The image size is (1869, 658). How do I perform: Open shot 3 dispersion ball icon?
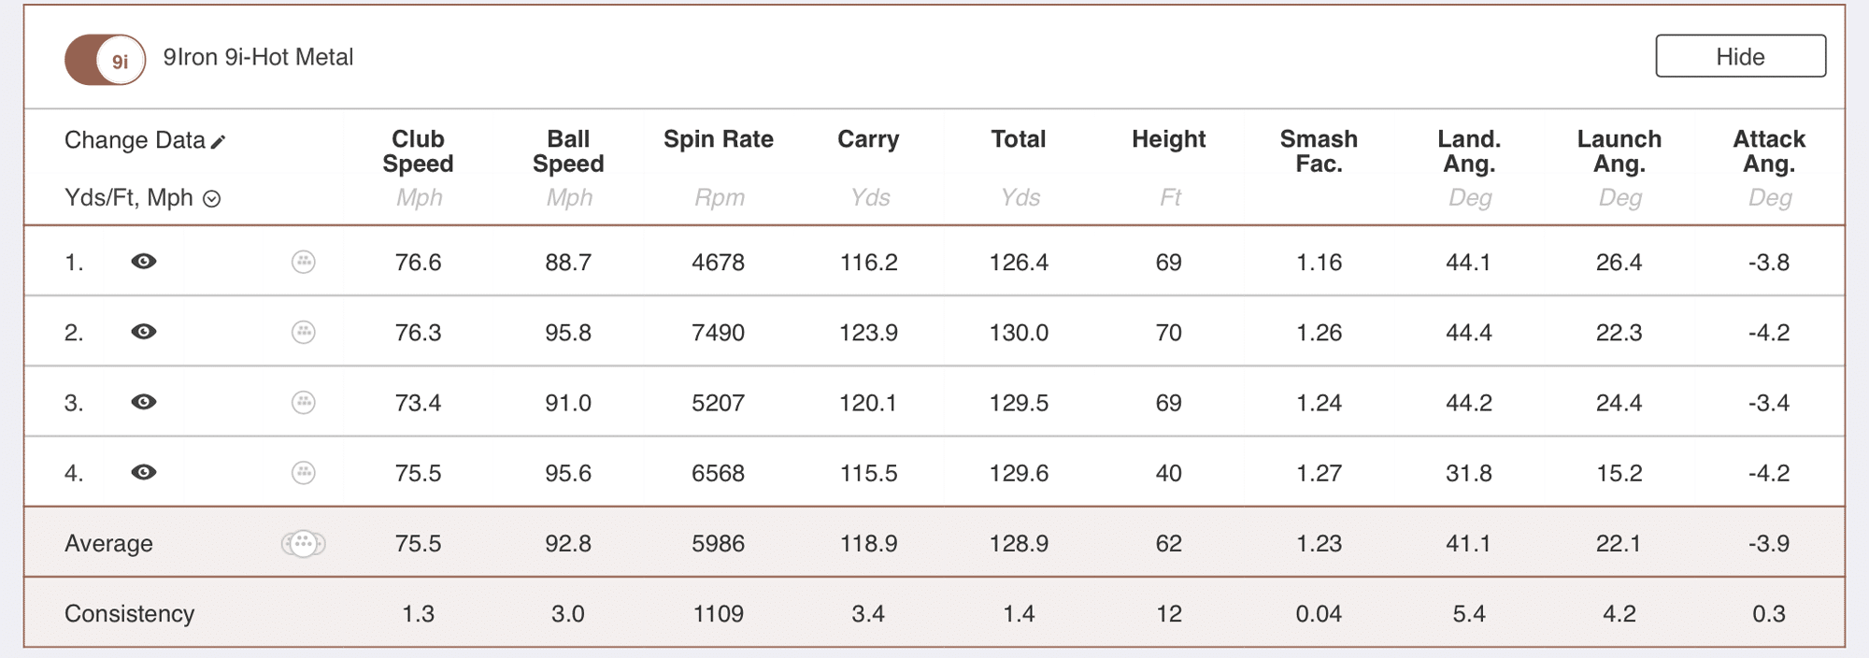304,403
